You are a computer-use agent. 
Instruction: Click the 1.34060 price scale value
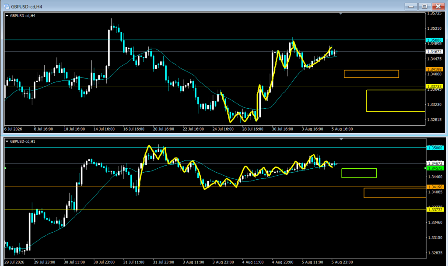(x=434, y=74)
